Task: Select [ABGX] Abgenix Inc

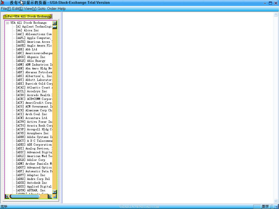Action: click(x=31, y=57)
